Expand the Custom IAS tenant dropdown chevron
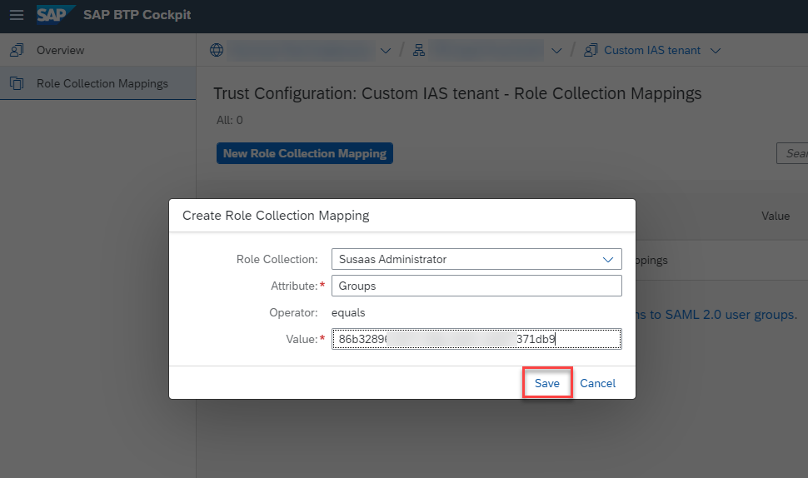This screenshot has height=478, width=808. (716, 51)
